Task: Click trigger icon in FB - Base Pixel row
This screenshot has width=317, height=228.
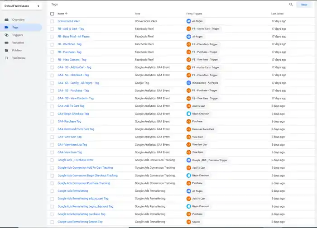Action: [189, 37]
